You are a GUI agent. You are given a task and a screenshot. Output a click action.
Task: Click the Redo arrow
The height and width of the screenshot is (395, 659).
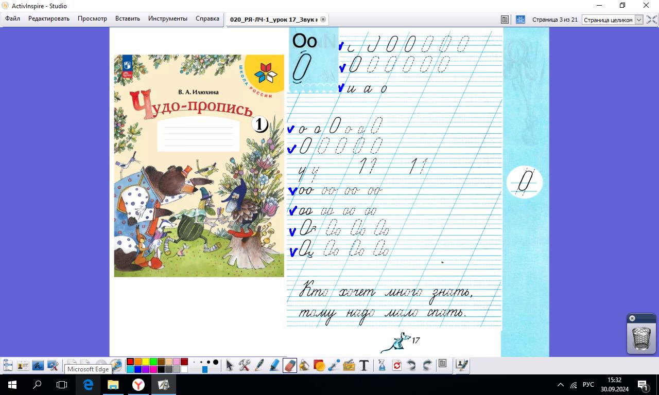click(427, 365)
